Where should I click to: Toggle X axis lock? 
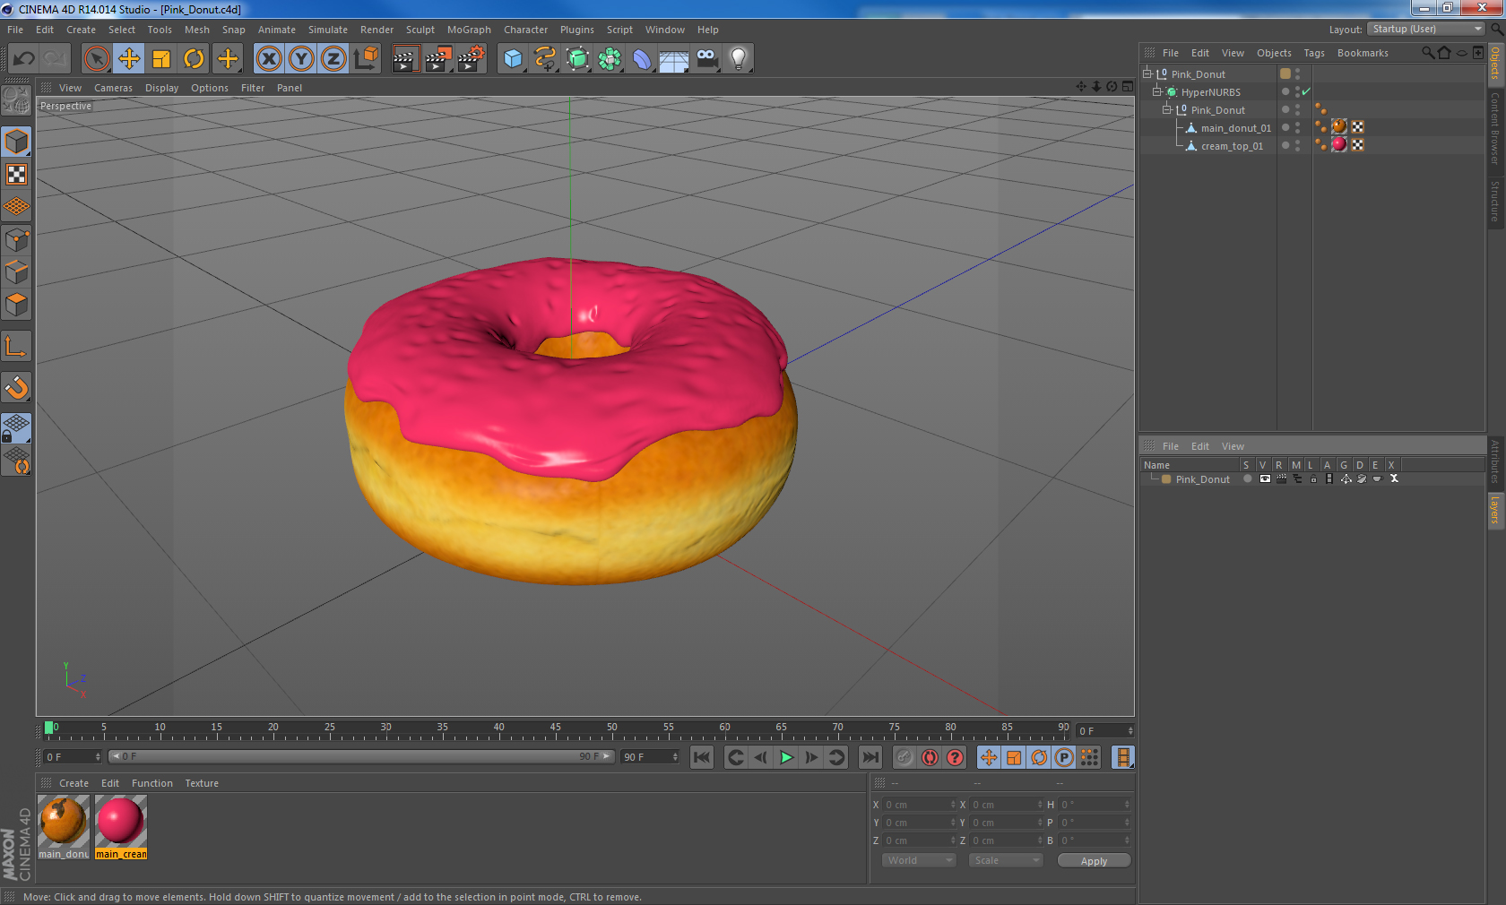(268, 59)
